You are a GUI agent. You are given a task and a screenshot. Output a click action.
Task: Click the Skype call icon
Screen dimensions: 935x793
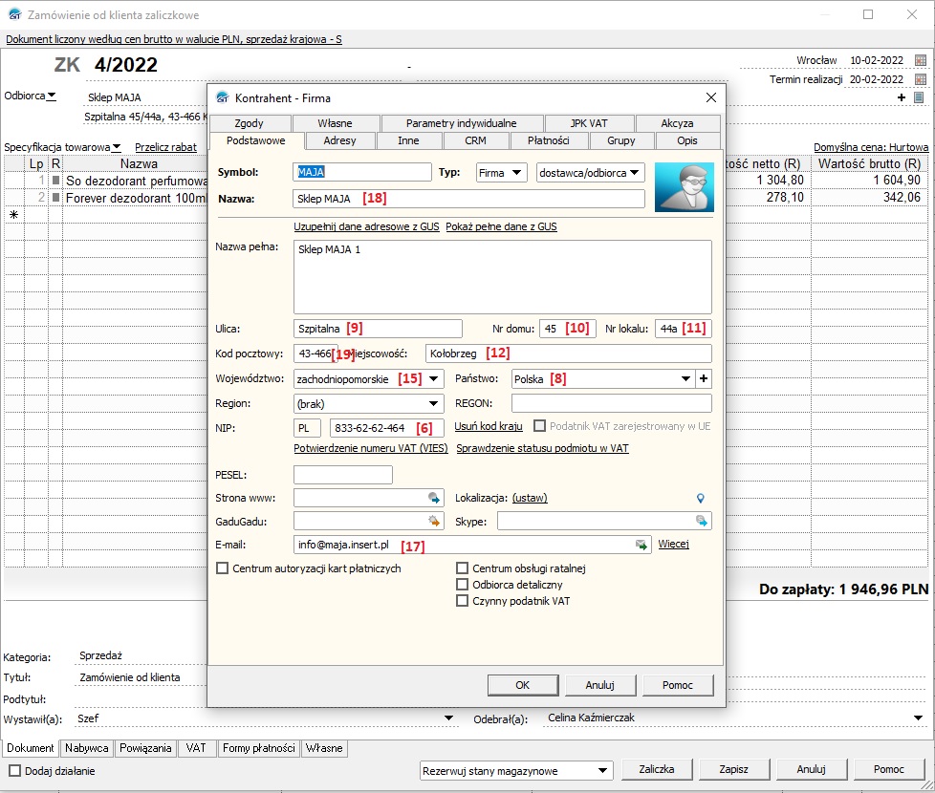(702, 522)
